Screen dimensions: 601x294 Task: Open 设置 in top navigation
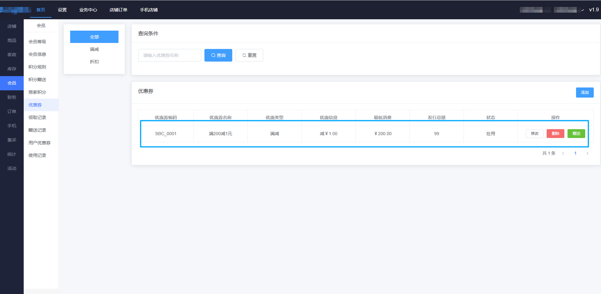pyautogui.click(x=62, y=10)
